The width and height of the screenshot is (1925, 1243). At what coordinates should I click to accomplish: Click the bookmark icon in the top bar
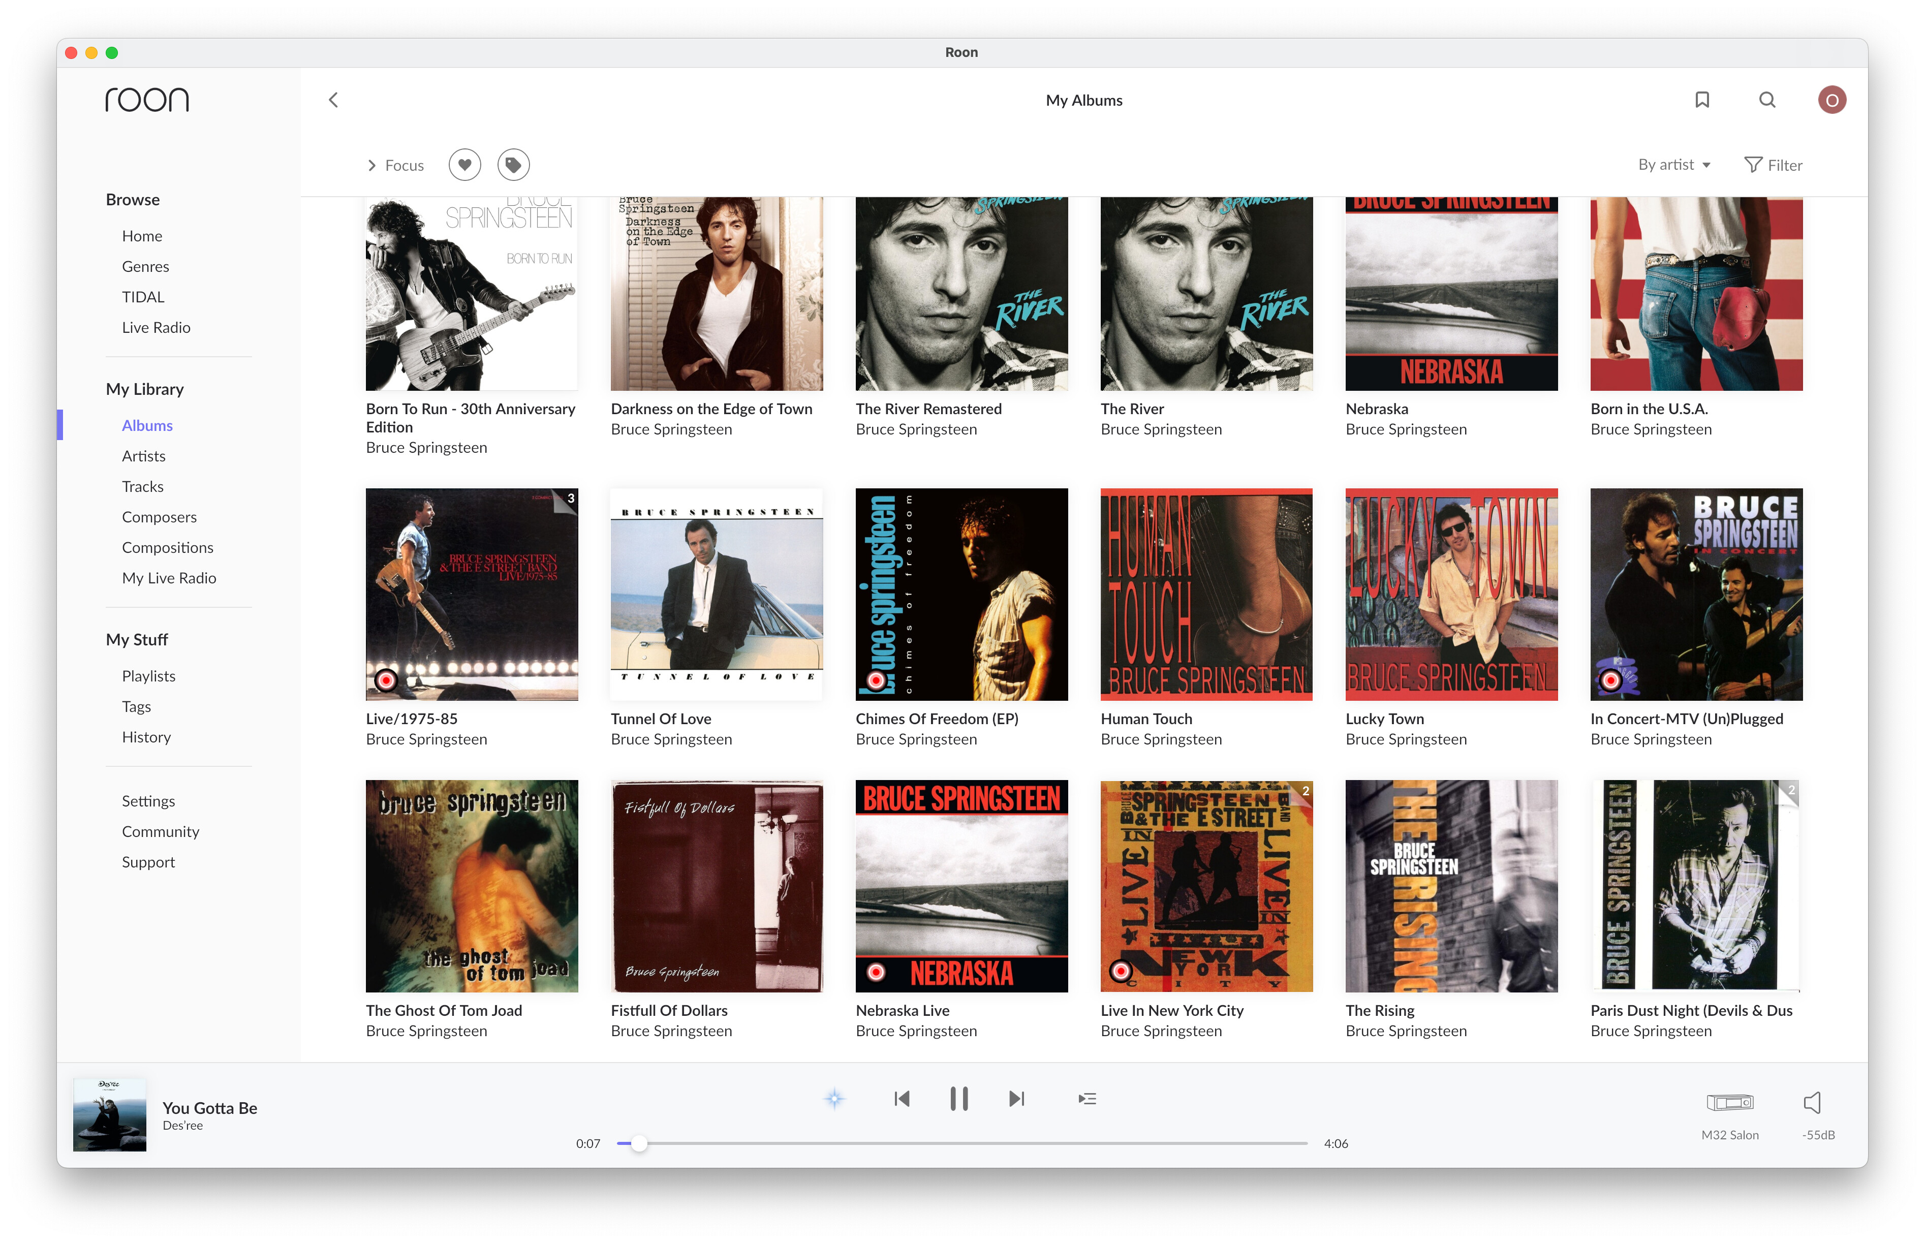pos(1702,99)
